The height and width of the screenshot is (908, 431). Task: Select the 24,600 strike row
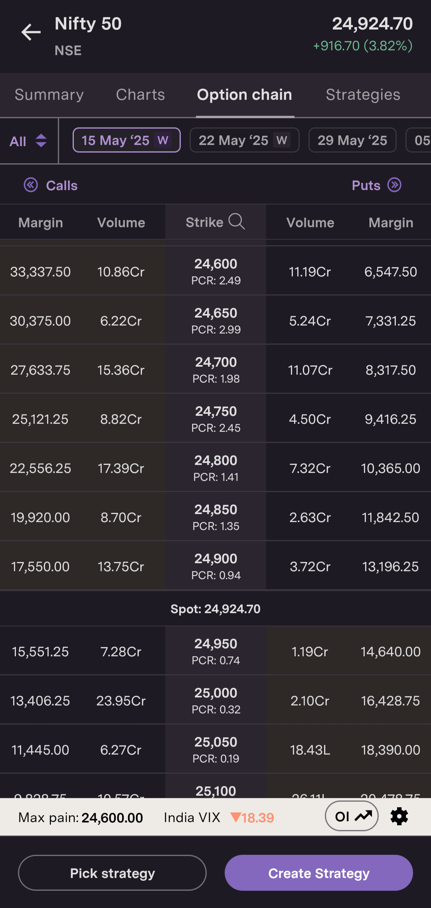click(x=215, y=271)
